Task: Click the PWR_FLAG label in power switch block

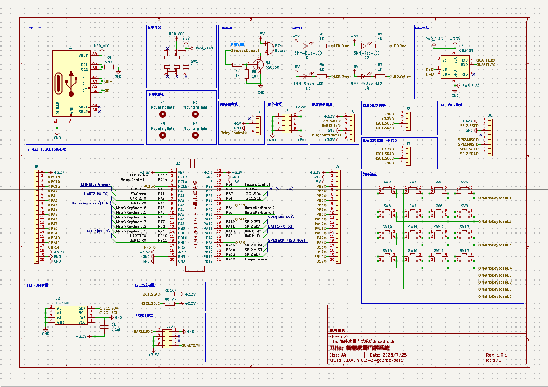Action: point(203,48)
